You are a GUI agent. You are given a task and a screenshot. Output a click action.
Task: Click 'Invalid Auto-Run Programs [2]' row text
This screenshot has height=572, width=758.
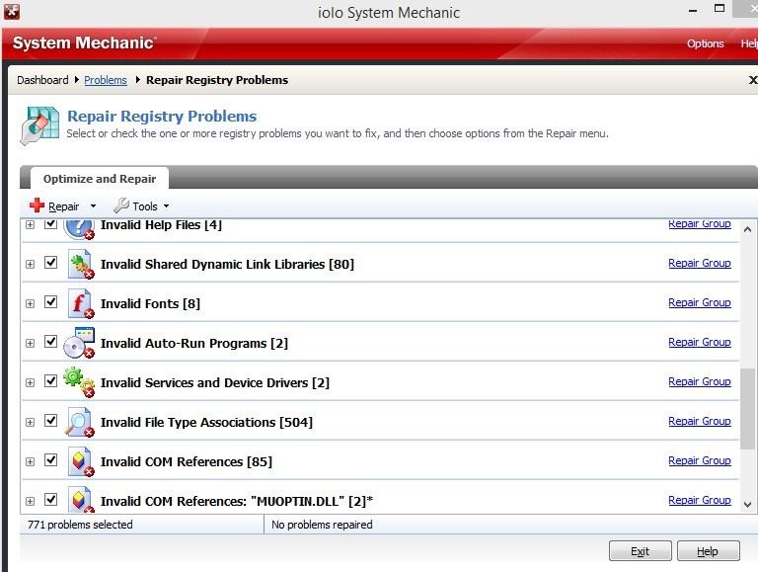point(194,344)
